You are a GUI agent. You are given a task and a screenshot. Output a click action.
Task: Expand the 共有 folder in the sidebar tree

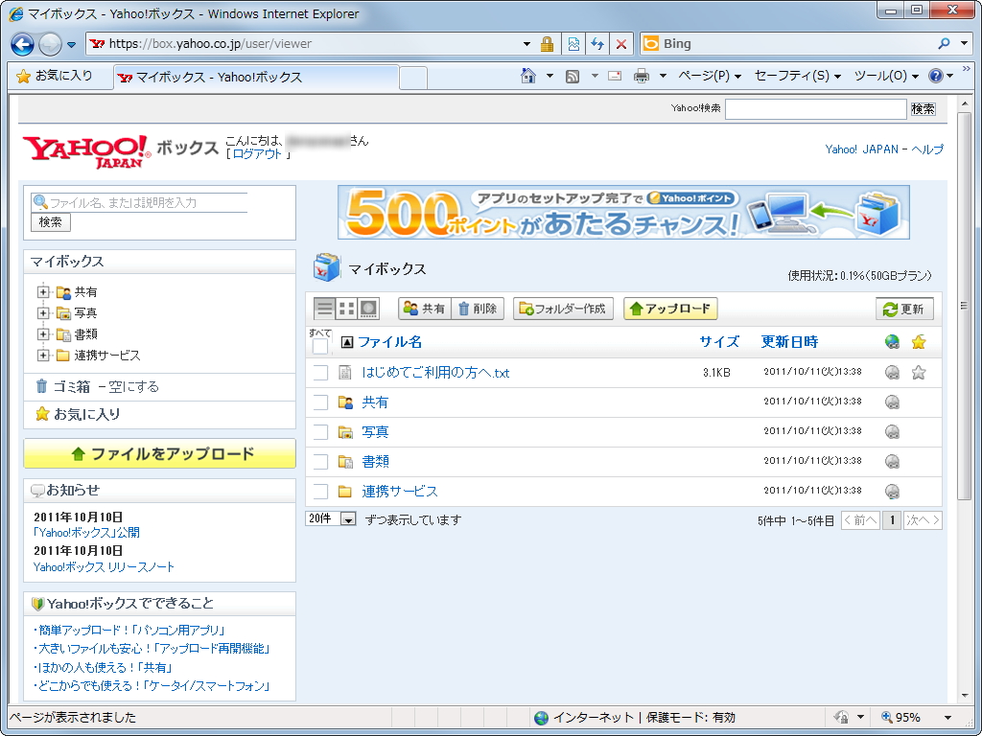point(43,292)
